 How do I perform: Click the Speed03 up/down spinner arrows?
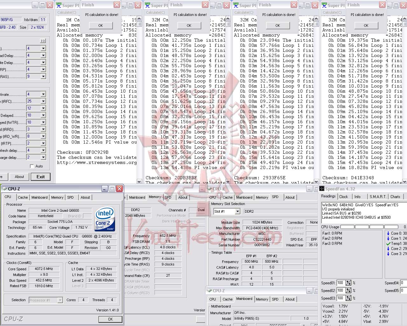pyautogui.click(x=348, y=298)
